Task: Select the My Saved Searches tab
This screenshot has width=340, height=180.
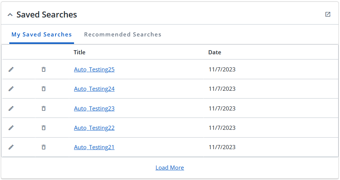Action: click(x=42, y=35)
